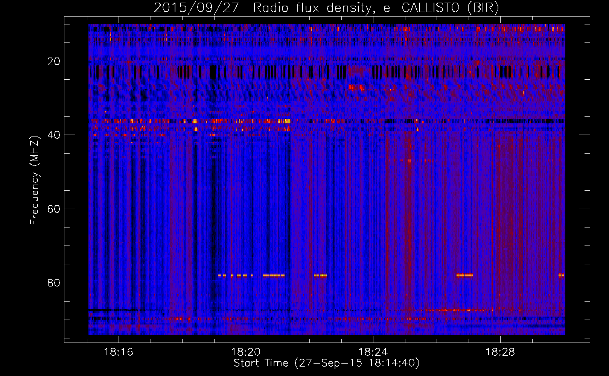Click the 18:24 time tick label
Viewport: 609px width, 376px height.
point(373,352)
